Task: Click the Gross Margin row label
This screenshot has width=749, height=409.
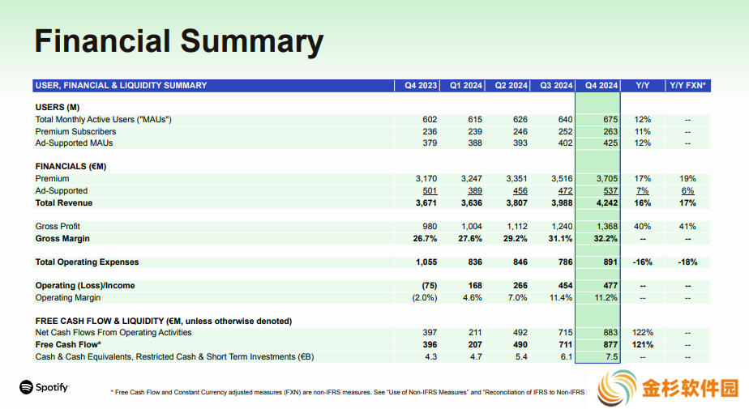Action: coord(62,238)
